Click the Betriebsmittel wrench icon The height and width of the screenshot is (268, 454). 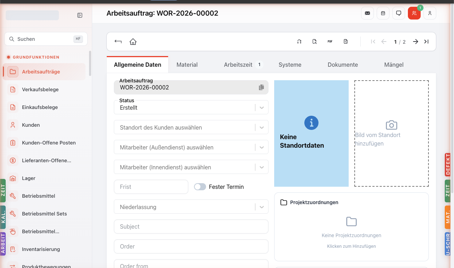(13, 196)
